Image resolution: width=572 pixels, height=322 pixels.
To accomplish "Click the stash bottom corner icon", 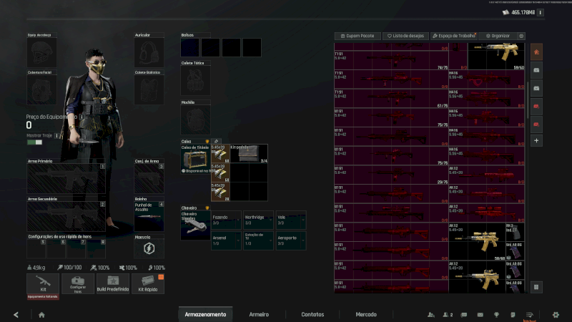I will pyautogui.click(x=536, y=287).
